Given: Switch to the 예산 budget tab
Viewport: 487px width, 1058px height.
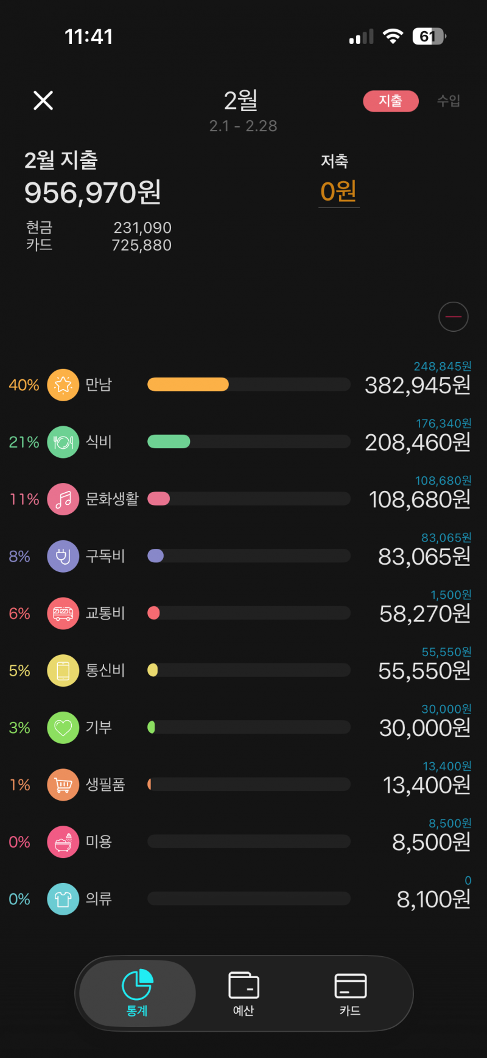Looking at the screenshot, I should 243,993.
